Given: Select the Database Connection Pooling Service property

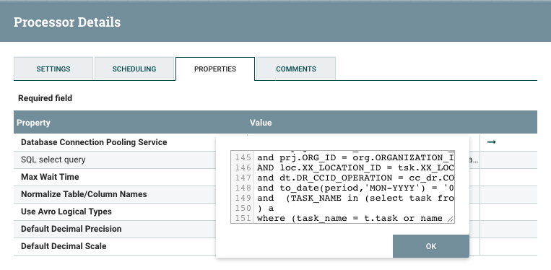Looking at the screenshot, I should pyautogui.click(x=94, y=142).
